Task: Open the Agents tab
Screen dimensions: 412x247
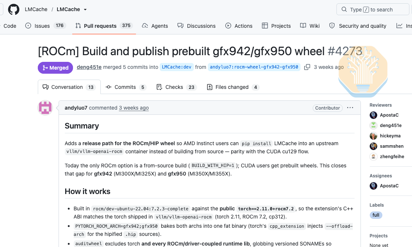Action: click(155, 26)
